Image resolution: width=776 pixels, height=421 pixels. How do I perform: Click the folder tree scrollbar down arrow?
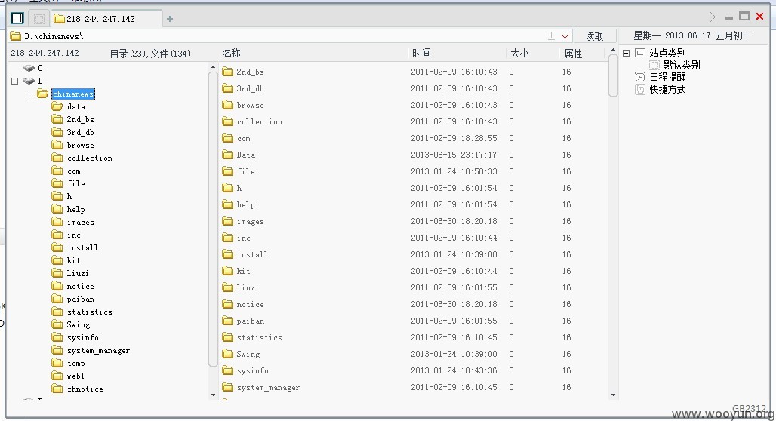coord(214,395)
